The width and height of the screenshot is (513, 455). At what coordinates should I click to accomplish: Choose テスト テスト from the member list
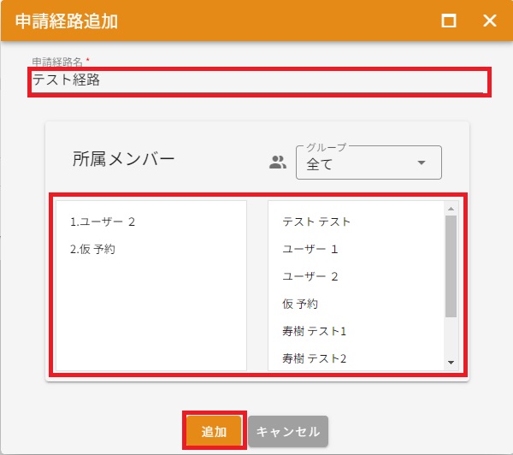[316, 222]
